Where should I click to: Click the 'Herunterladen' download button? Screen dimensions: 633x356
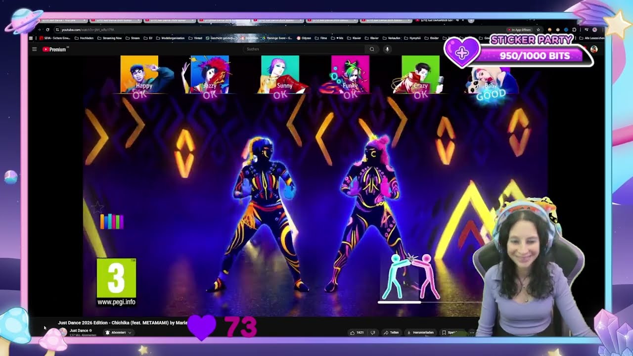[x=420, y=332]
